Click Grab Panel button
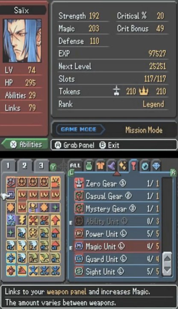Viewport: 178px width, 309px height. [x=74, y=145]
